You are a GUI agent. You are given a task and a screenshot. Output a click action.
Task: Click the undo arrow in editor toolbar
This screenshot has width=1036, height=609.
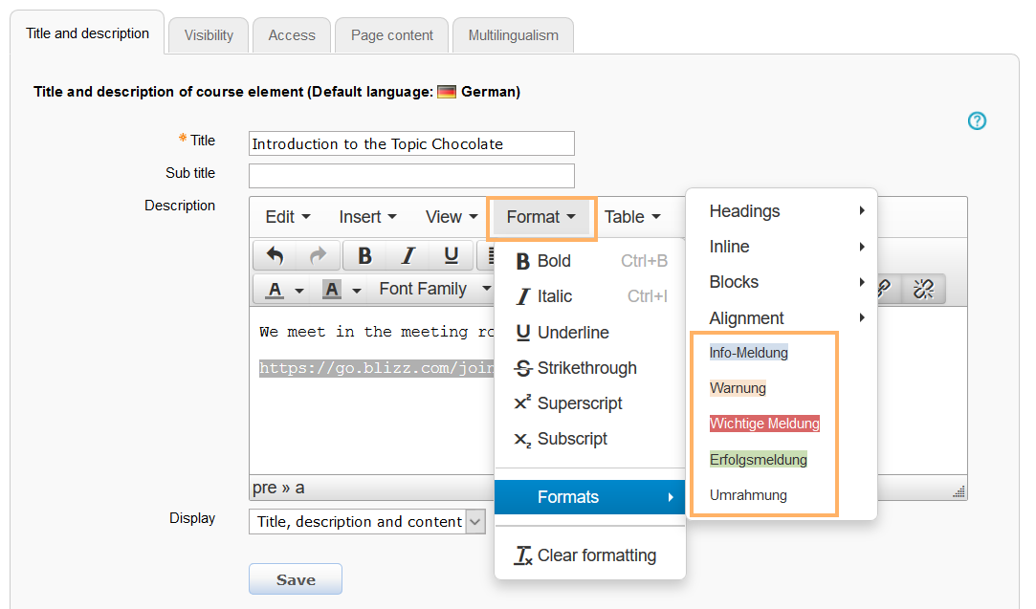click(x=275, y=256)
